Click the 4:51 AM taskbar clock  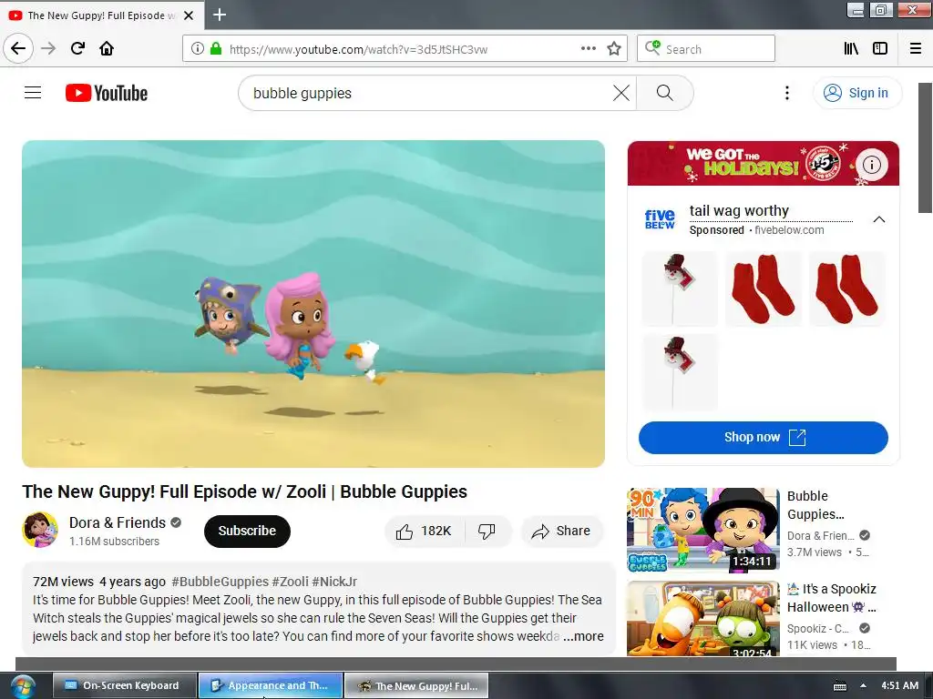click(x=899, y=685)
